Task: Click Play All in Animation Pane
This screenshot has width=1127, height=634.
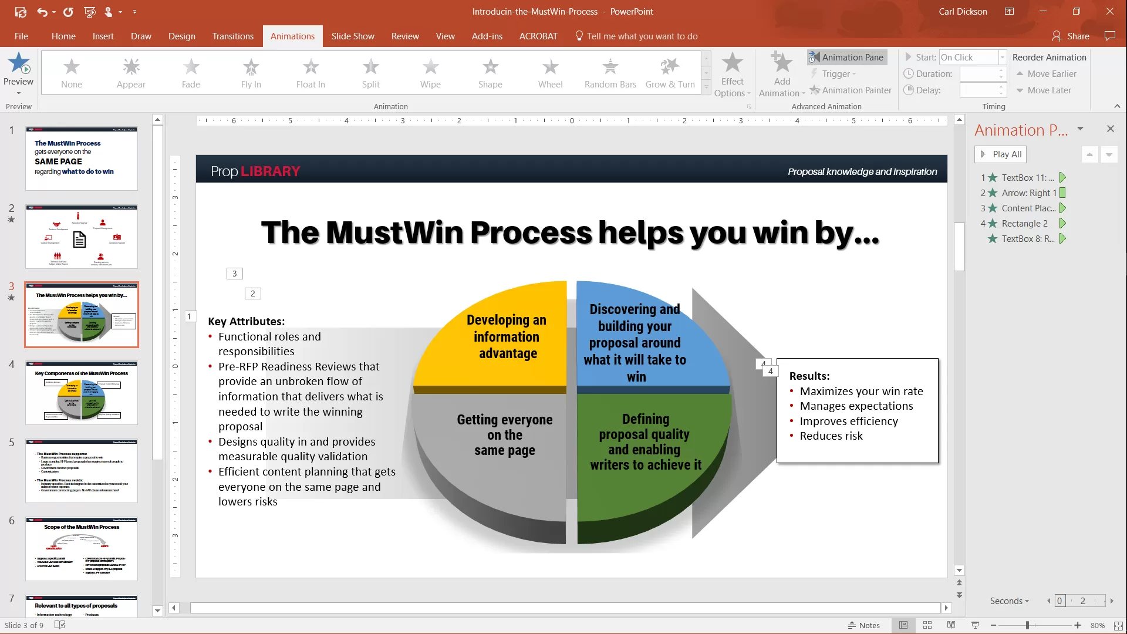Action: (x=1001, y=154)
